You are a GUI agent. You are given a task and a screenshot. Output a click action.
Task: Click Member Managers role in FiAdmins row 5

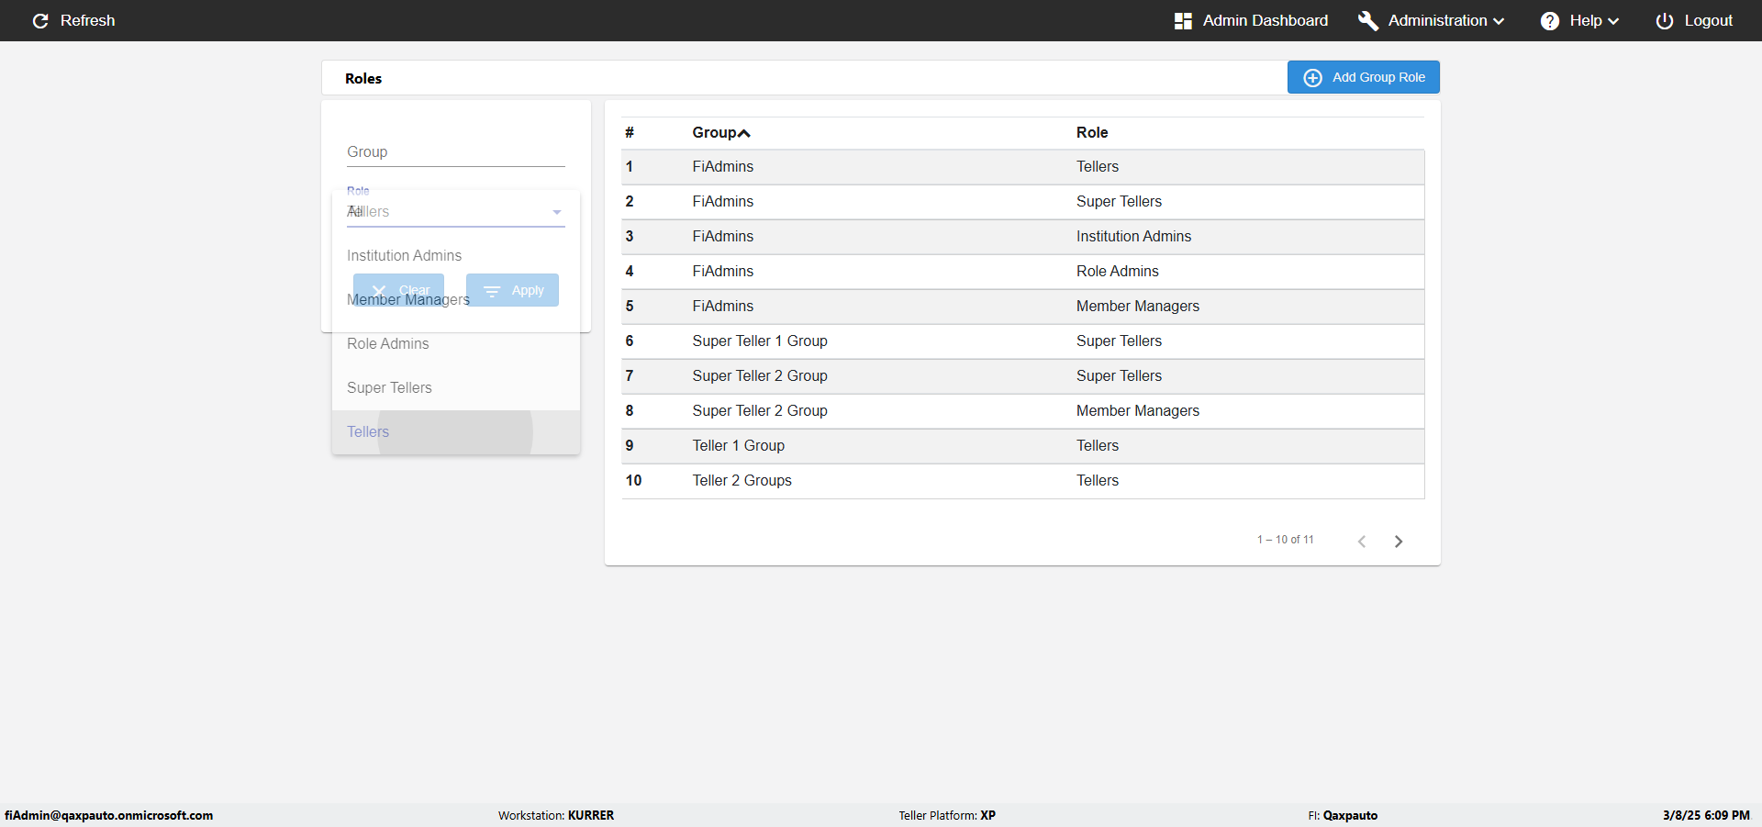[1138, 306]
